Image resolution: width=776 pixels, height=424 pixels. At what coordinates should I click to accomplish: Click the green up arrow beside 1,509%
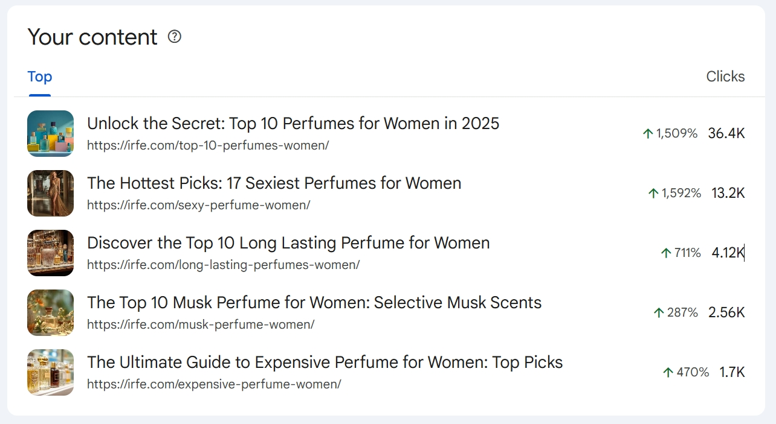648,133
